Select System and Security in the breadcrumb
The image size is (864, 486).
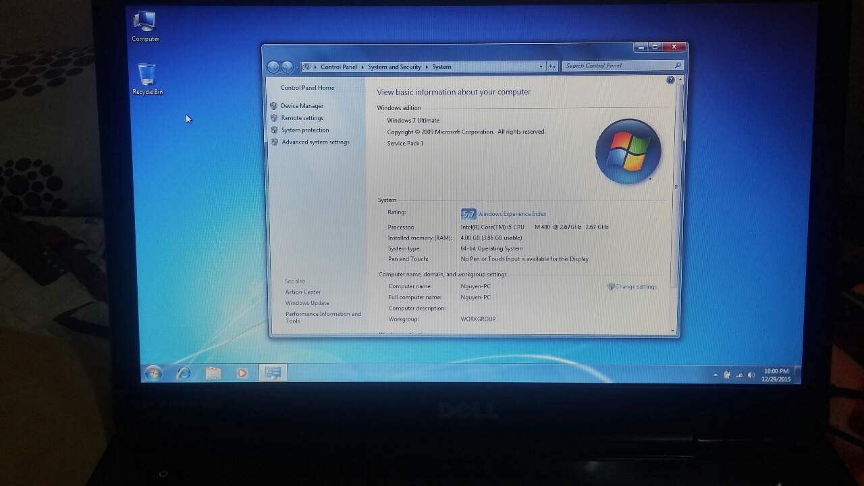point(394,67)
